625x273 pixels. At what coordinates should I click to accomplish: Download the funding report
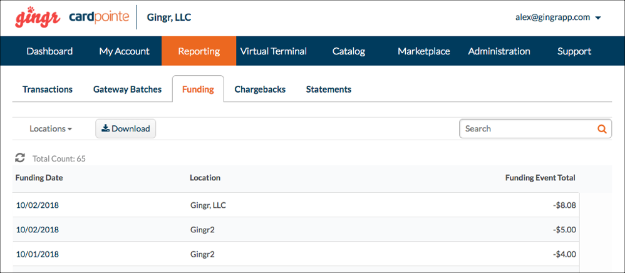point(125,129)
